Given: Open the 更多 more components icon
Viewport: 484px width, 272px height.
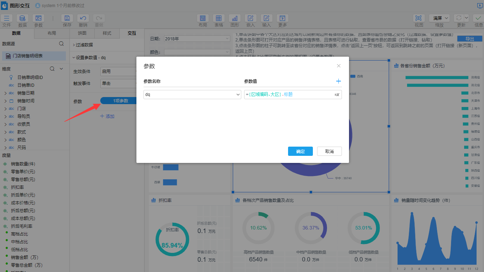Looking at the screenshot, I should tap(282, 18).
